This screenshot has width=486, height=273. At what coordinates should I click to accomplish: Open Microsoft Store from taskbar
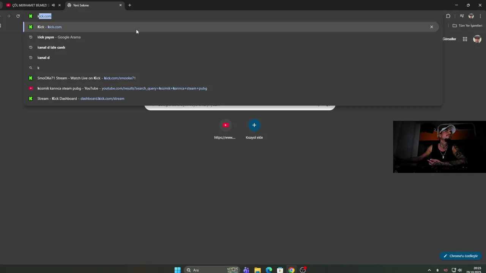280,270
